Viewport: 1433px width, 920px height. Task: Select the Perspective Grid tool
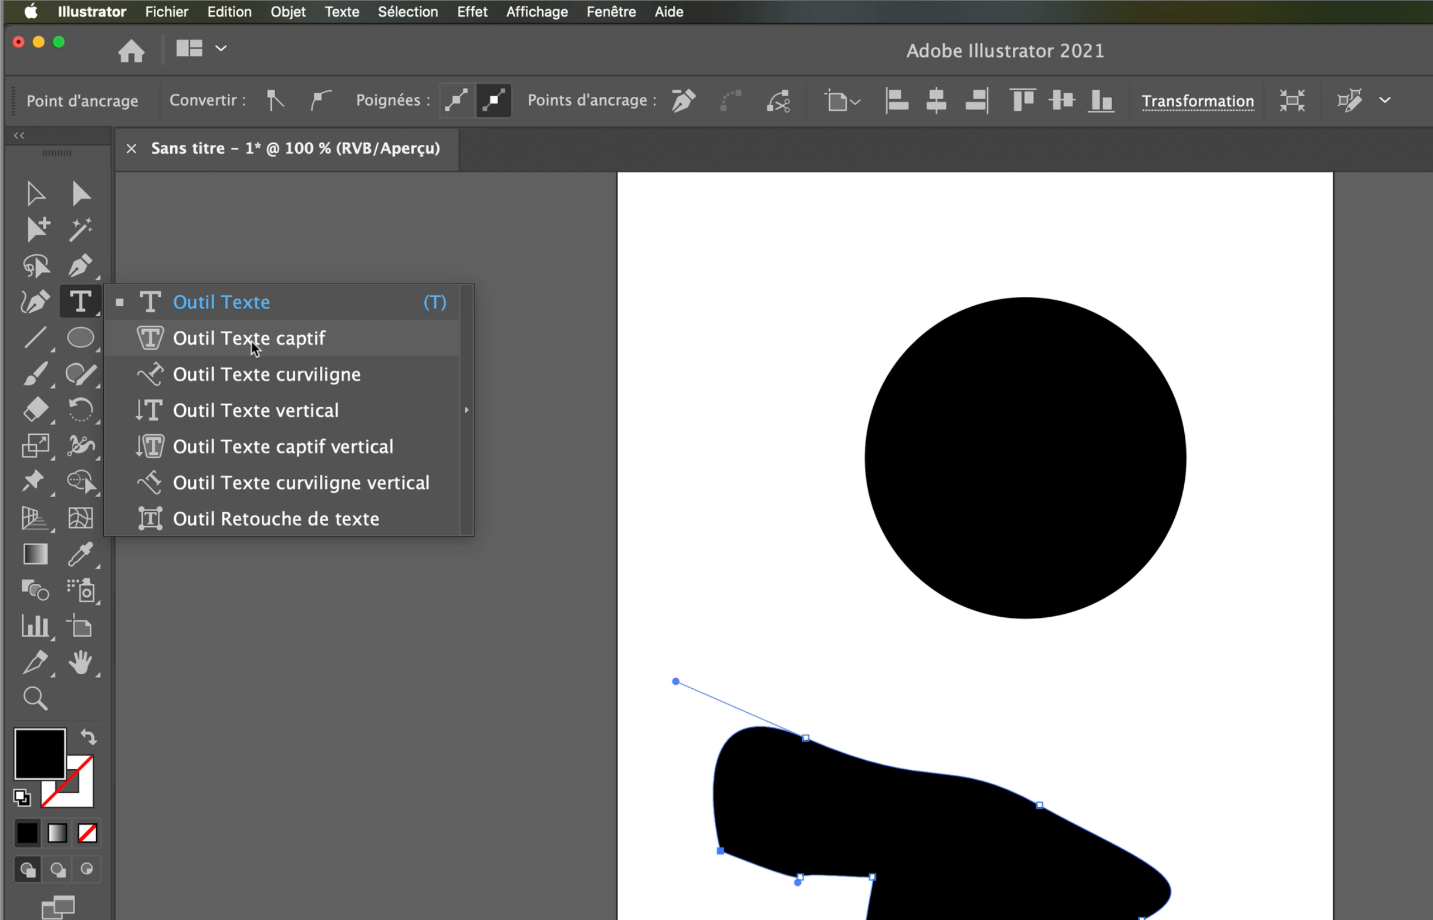tap(35, 518)
